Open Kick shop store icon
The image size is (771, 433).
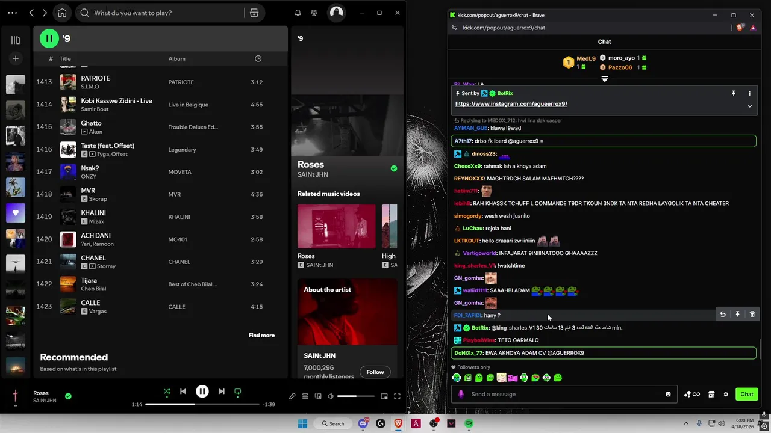coord(711,394)
